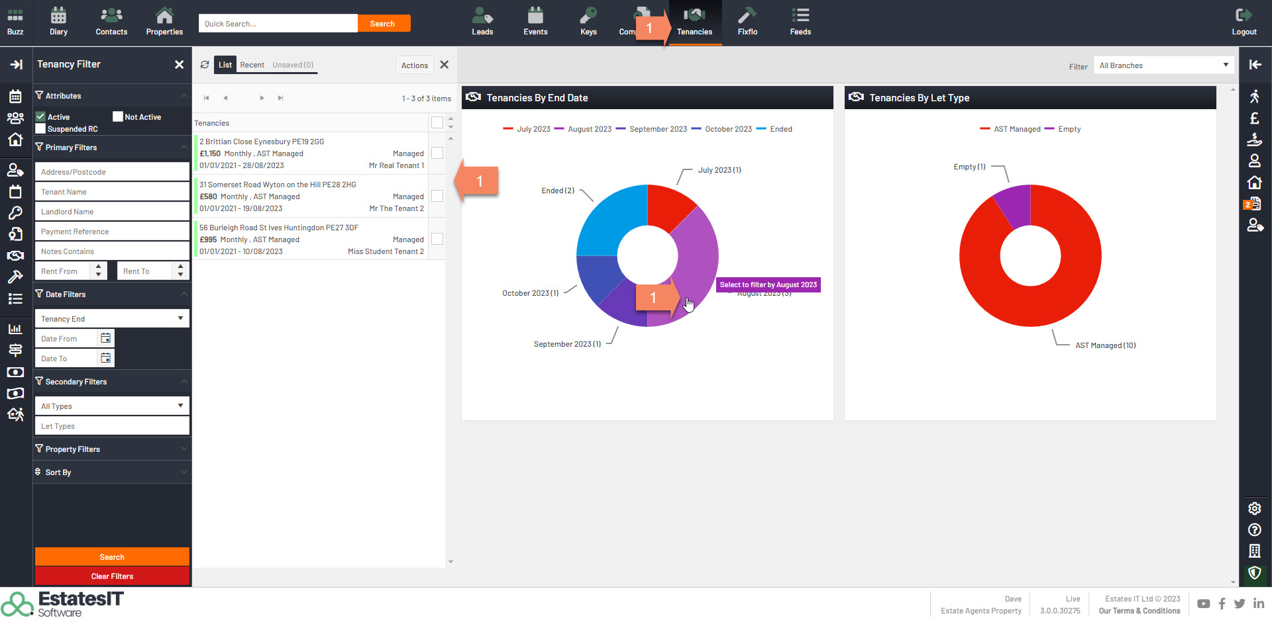Refresh the tenancies list

pos(205,65)
